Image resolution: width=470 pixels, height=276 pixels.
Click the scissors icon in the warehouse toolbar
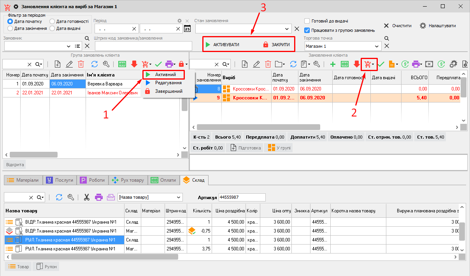(x=86, y=197)
